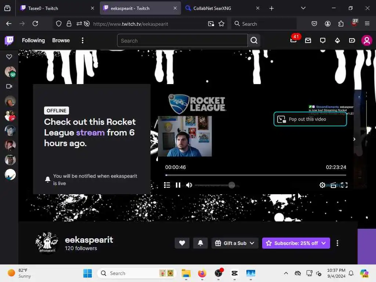Mute the video volume speaker icon
The width and height of the screenshot is (376, 282).
189,185
